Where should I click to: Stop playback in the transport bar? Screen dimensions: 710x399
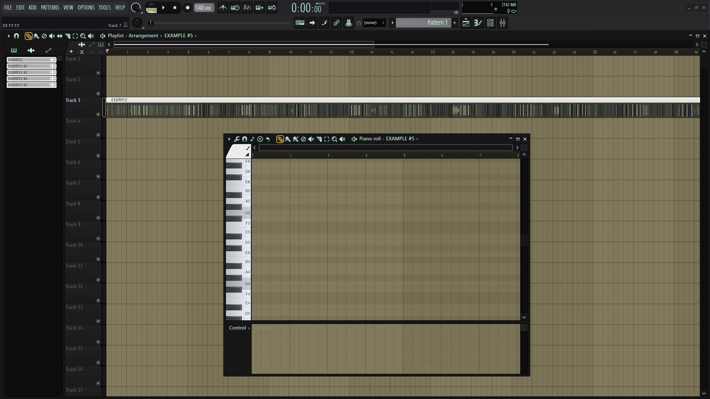(175, 8)
